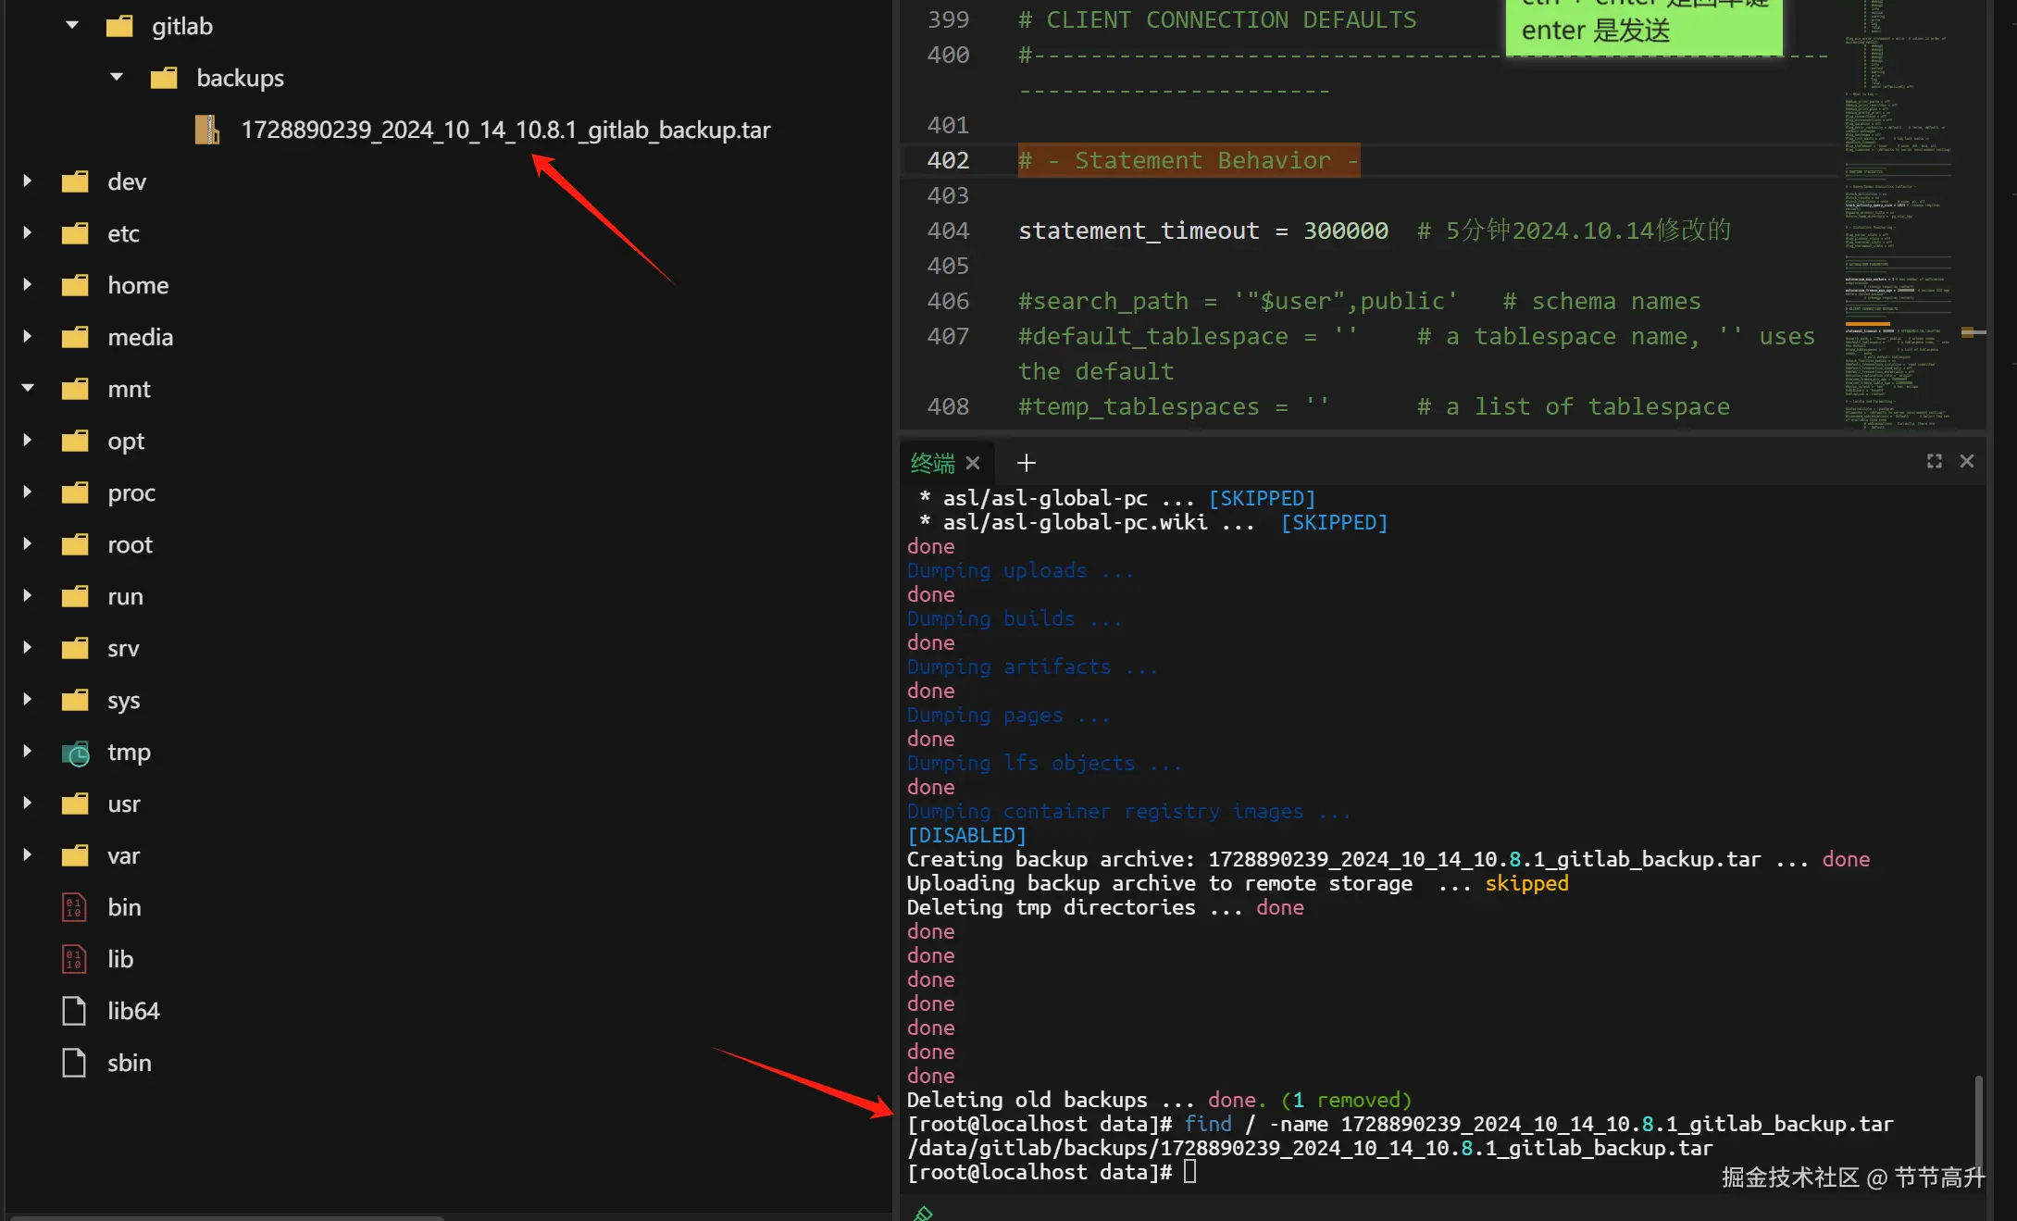Click the lib64 file icon
2017x1221 pixels.
[x=74, y=1011]
